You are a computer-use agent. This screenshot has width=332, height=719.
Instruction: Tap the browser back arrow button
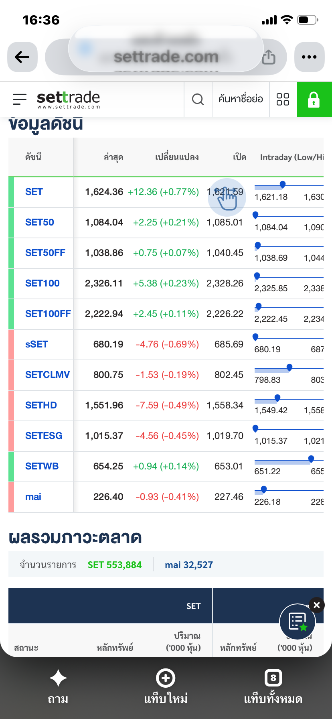pos(22,57)
